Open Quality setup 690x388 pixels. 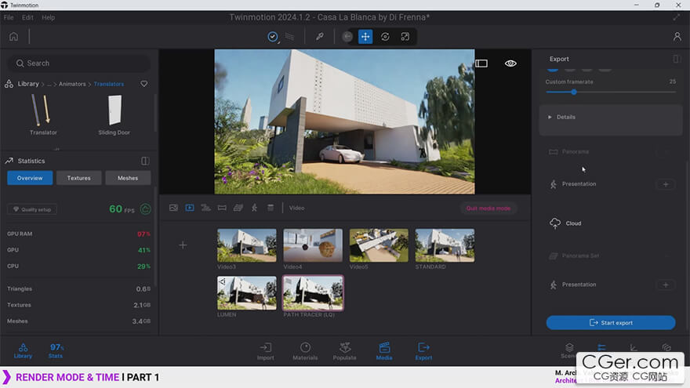coord(32,209)
